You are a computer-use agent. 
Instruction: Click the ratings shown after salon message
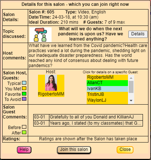[88, 139]
